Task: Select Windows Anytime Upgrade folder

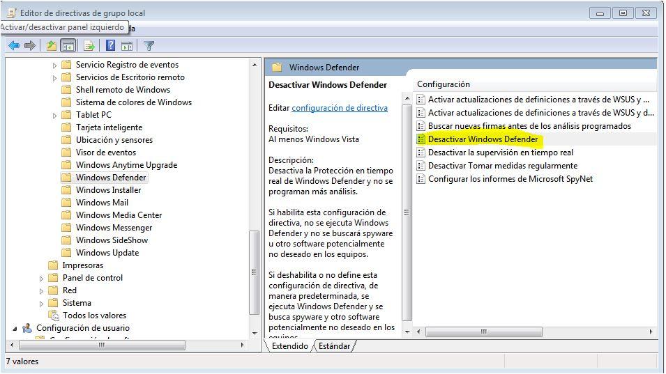Action: click(x=126, y=165)
